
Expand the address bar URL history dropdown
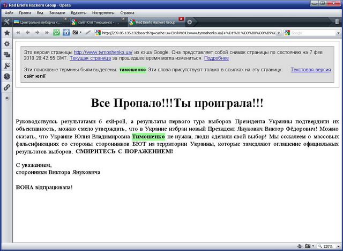point(279,33)
